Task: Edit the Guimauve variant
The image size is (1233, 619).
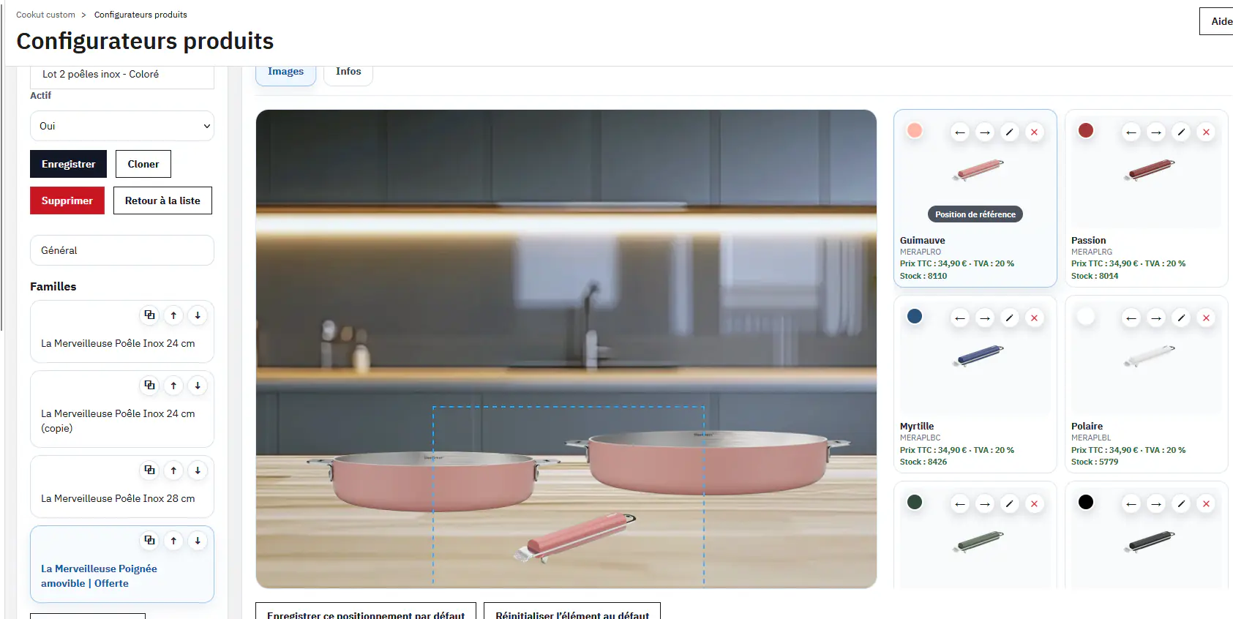Action: coord(1009,132)
